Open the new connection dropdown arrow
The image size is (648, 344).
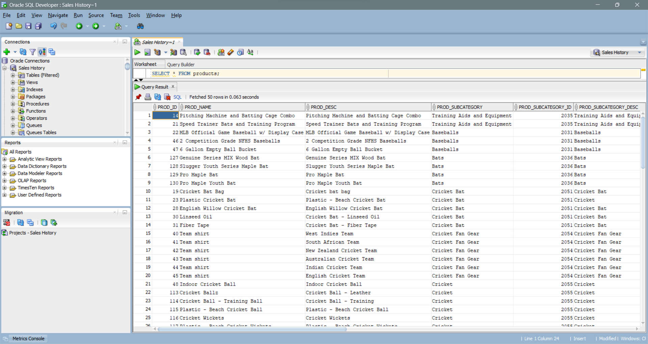15,52
